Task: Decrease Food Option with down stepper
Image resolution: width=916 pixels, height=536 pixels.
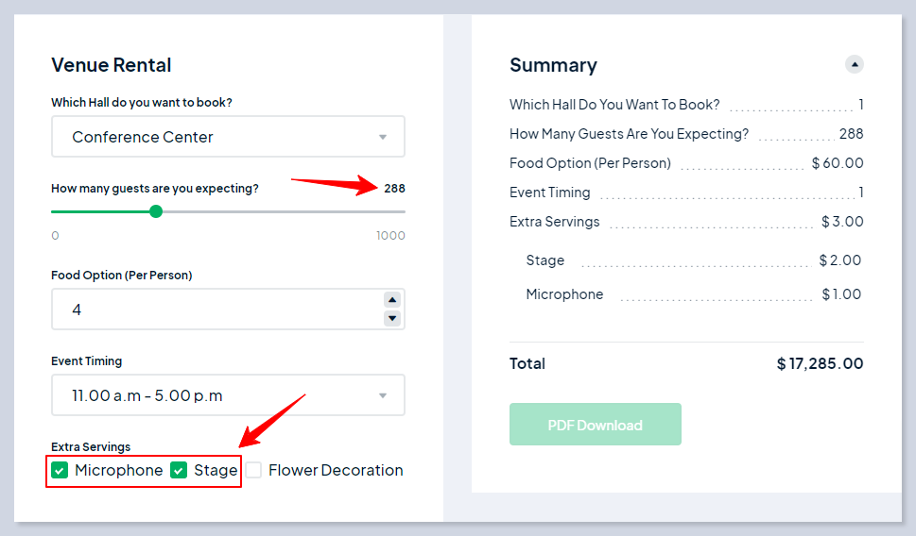Action: point(392,319)
